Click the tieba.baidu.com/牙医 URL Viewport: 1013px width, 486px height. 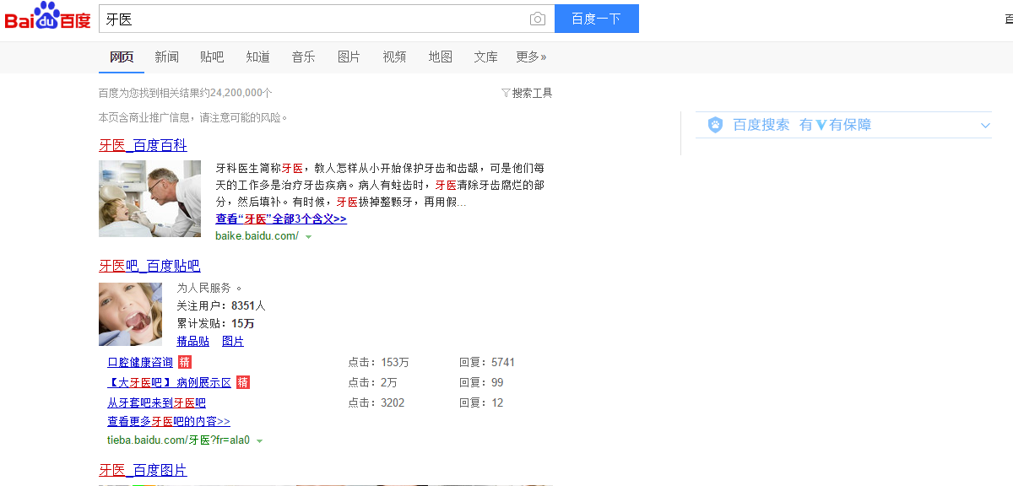coord(178,440)
